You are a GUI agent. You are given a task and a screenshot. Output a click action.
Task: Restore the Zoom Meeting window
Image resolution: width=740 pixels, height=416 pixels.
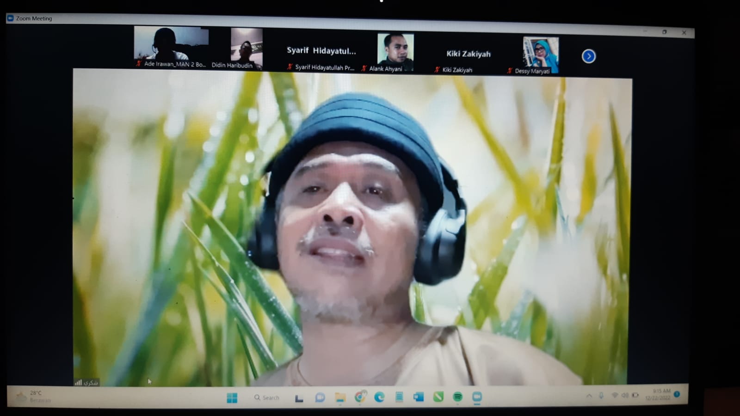pyautogui.click(x=665, y=32)
